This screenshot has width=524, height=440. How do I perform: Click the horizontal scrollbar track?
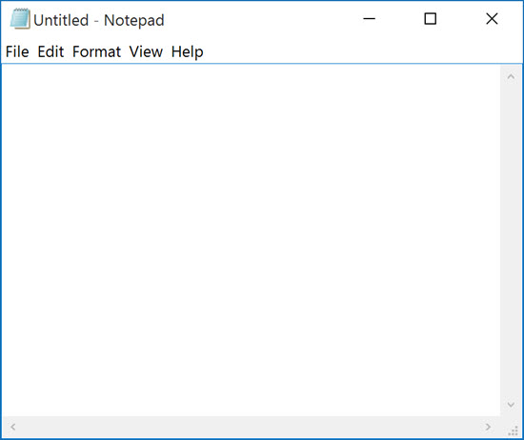pyautogui.click(x=251, y=427)
